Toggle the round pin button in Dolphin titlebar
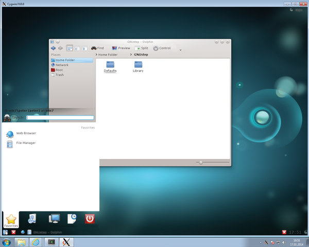 [58, 42]
